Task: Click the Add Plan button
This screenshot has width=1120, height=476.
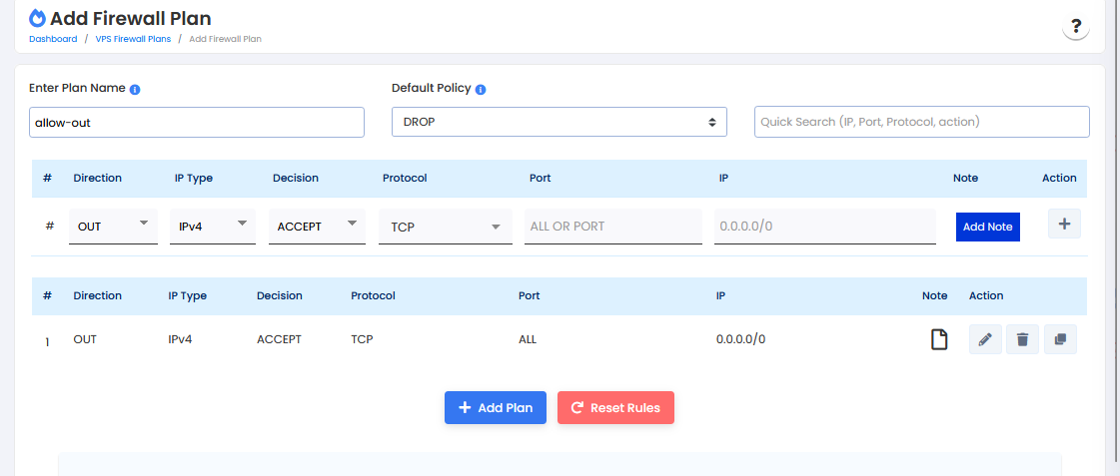Action: [x=495, y=408]
